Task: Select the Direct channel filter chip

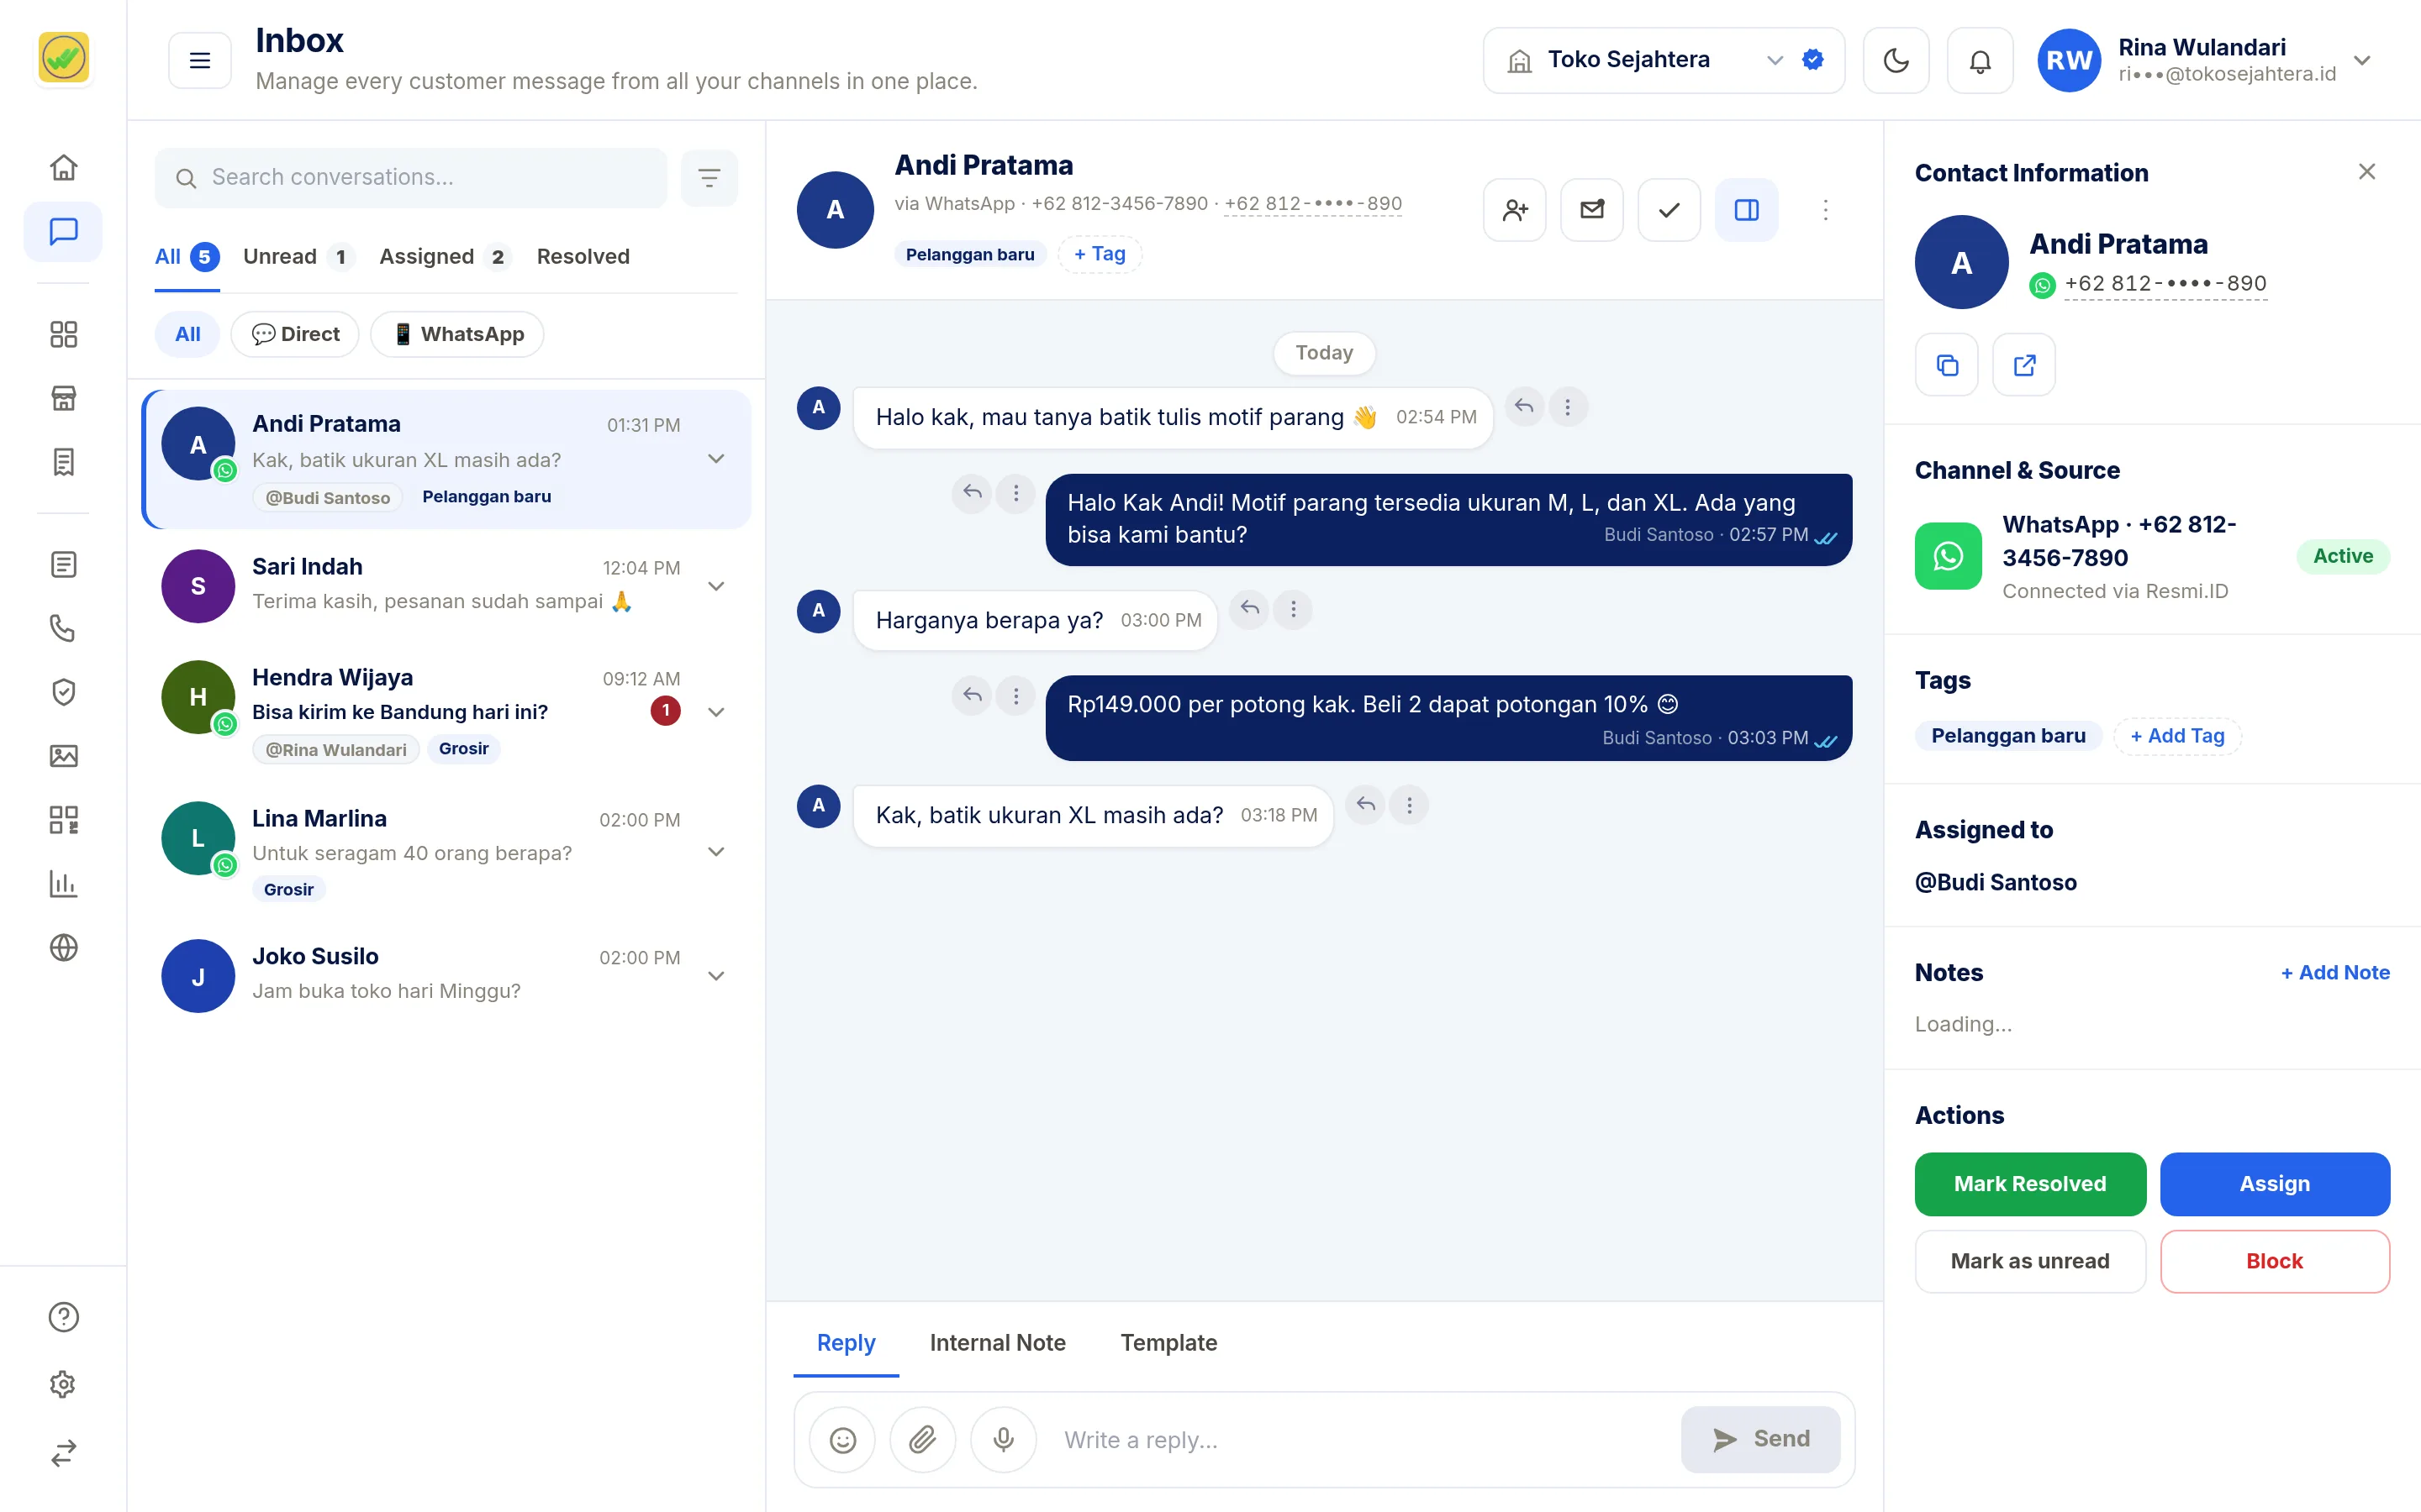Action: tap(295, 334)
